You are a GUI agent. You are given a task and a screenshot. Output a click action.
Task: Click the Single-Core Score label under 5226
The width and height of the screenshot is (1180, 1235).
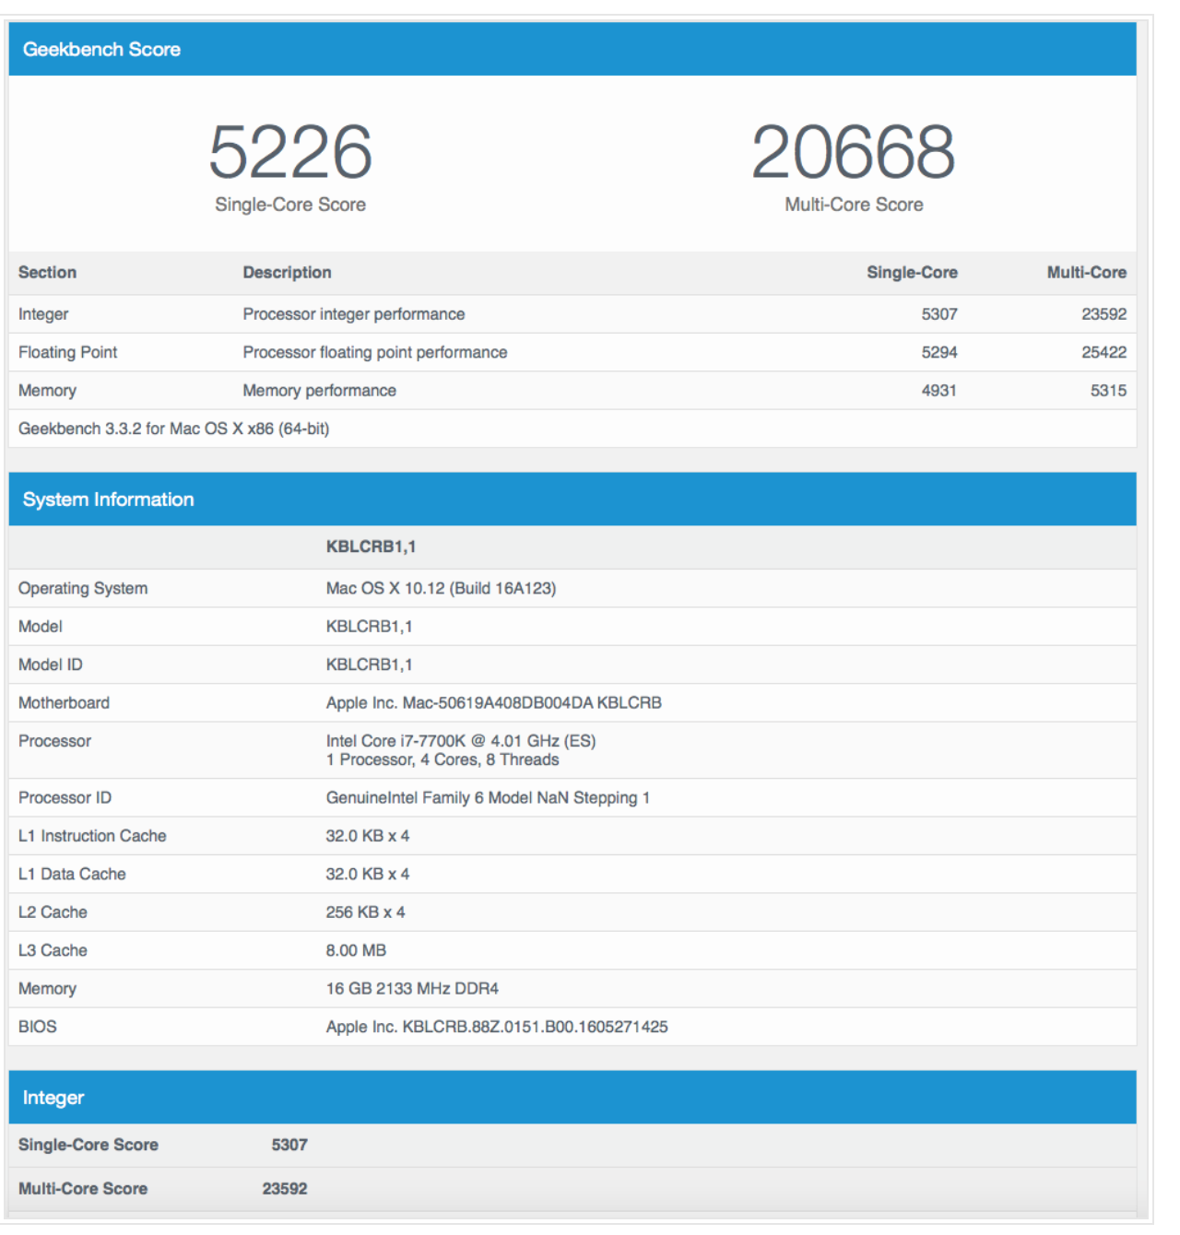290,205
